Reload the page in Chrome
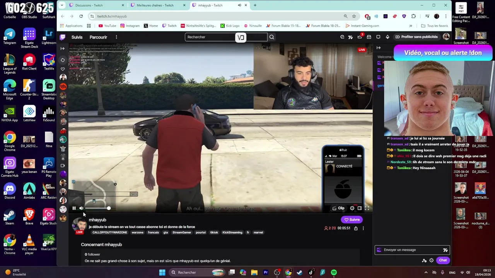The height and width of the screenshot is (278, 495). tap(81, 16)
